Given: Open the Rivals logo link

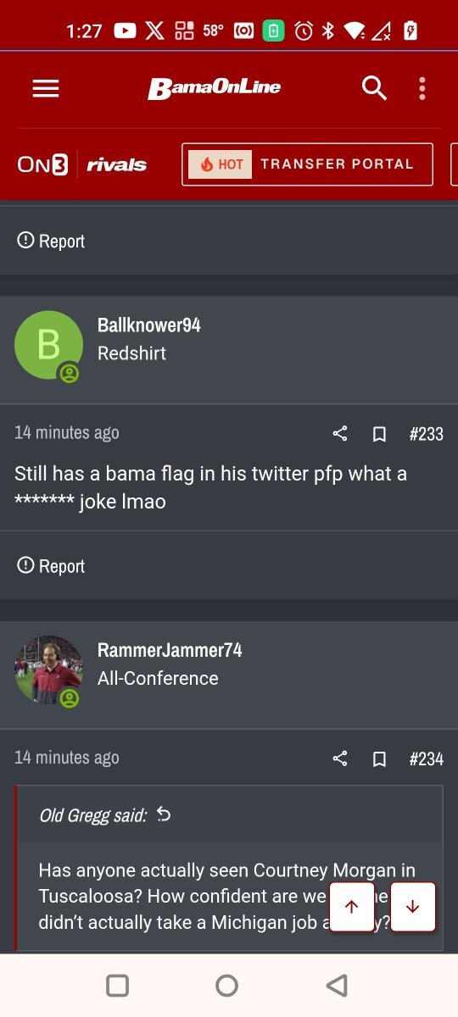Looking at the screenshot, I should click(117, 164).
